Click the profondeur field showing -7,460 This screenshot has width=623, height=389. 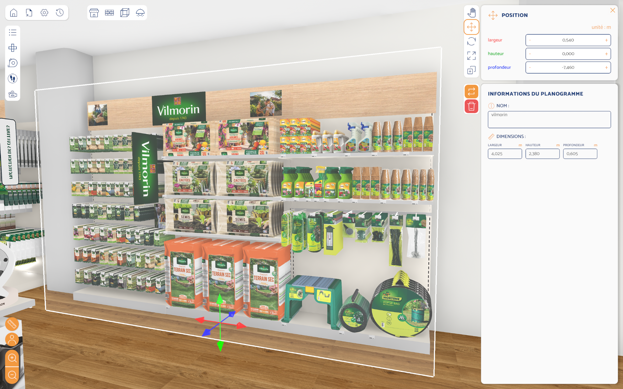568,67
